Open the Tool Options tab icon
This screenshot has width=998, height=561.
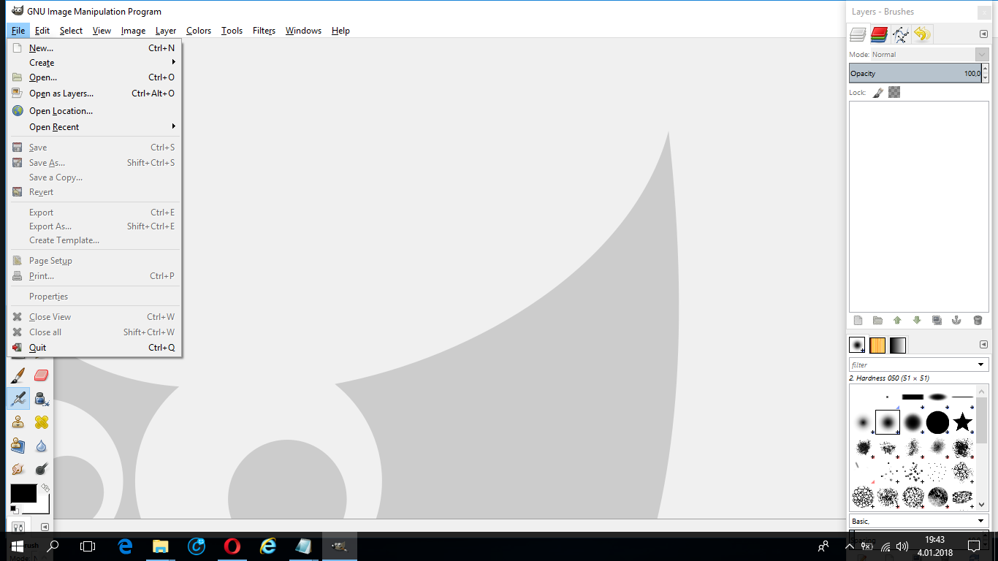pos(19,527)
